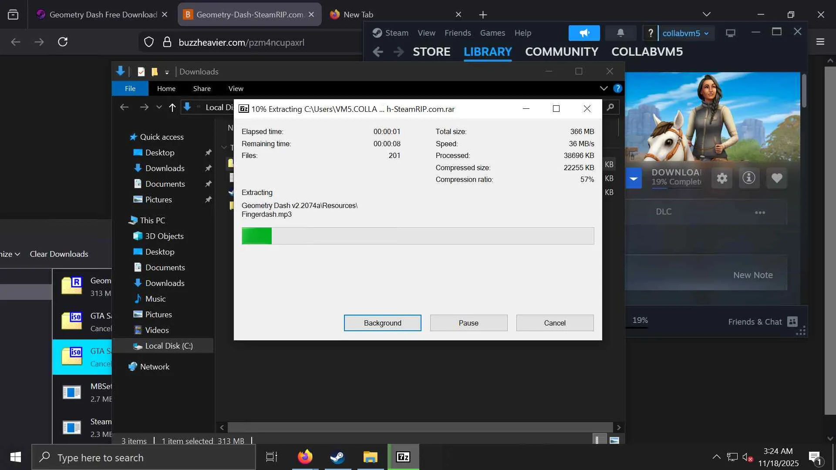This screenshot has height=470, width=836.
Task: Open the Explorer View ribbon tab
Action: (x=236, y=88)
